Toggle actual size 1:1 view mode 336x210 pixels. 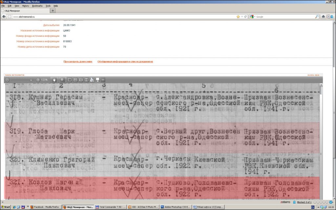click(75, 80)
